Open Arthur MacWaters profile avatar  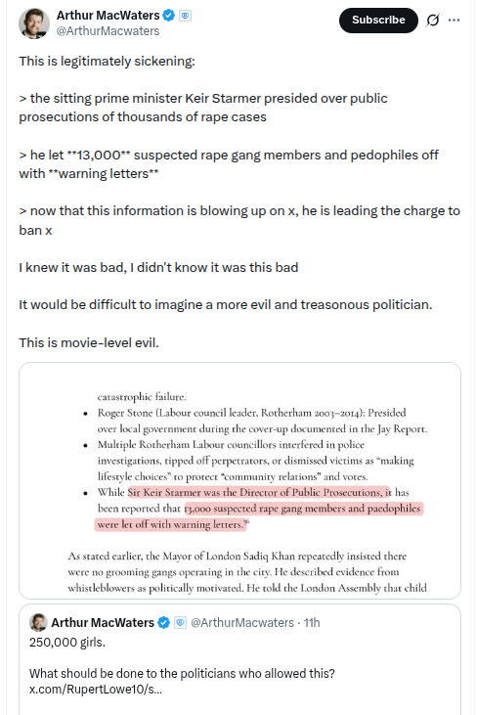click(34, 23)
